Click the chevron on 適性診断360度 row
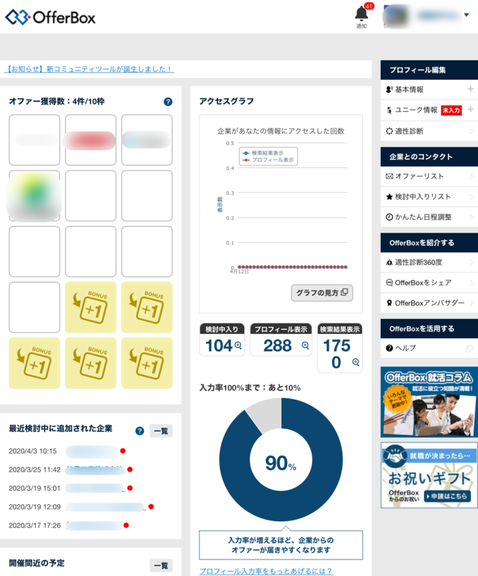Screen dimensions: 478x576 point(472,262)
